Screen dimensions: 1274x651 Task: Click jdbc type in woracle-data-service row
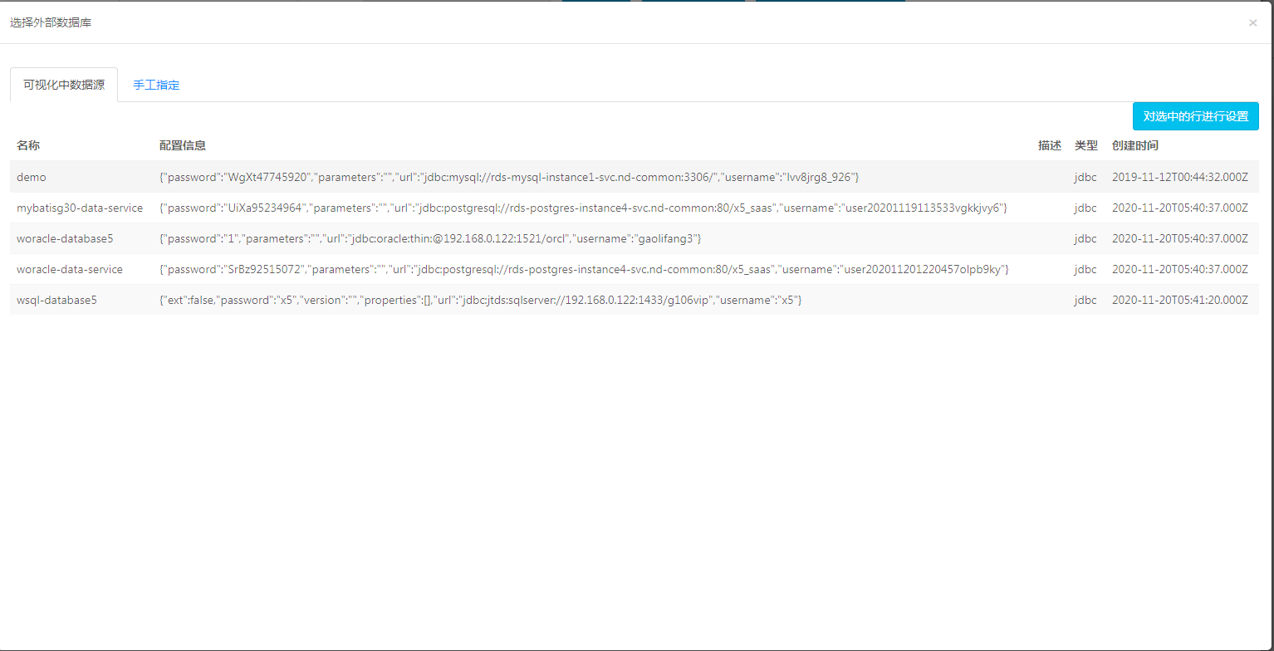[x=1085, y=269]
